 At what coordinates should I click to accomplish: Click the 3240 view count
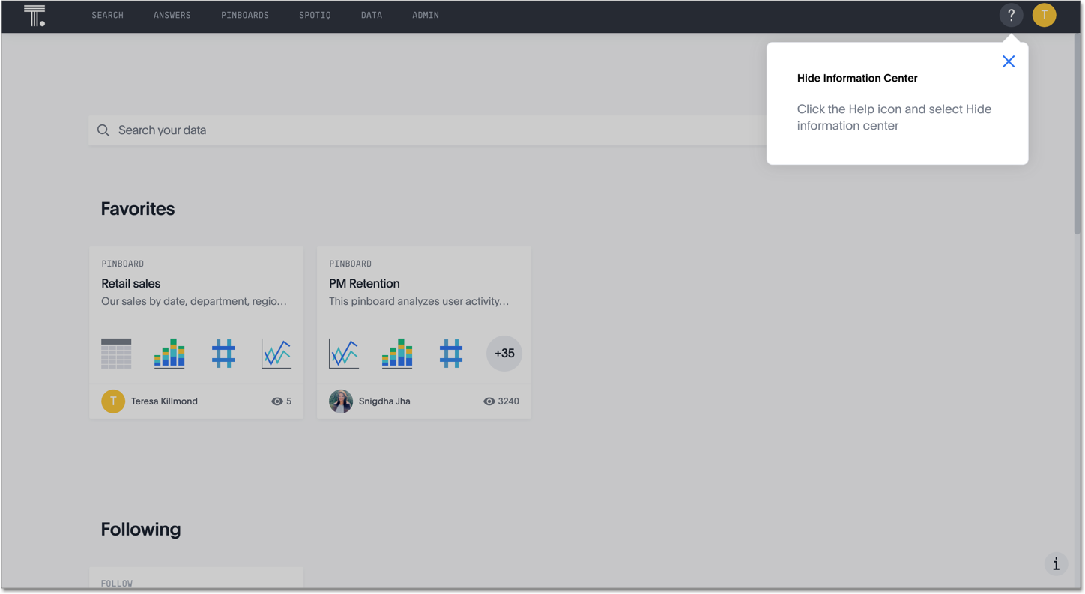(508, 401)
